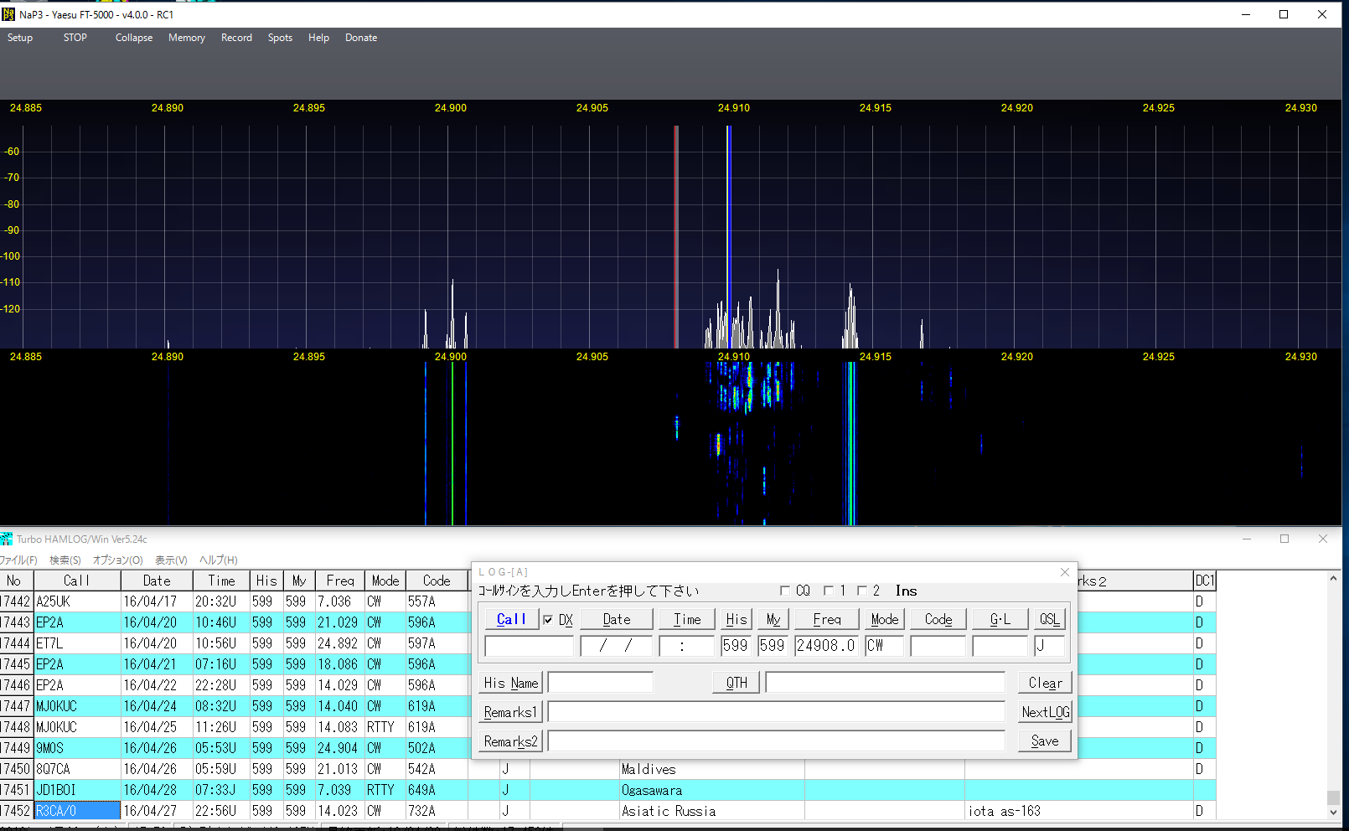Image resolution: width=1349 pixels, height=831 pixels.
Task: Click the Remarks1 button
Action: click(x=510, y=712)
